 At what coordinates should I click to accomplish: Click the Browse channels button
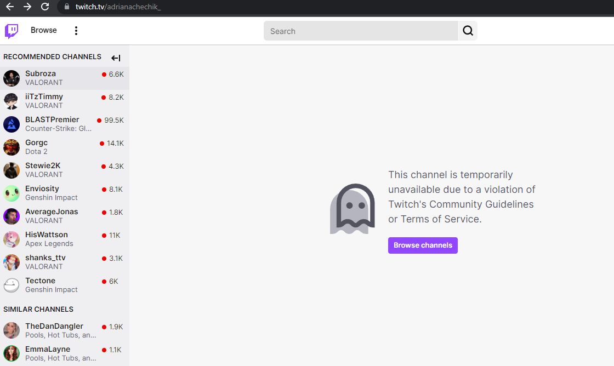point(423,245)
